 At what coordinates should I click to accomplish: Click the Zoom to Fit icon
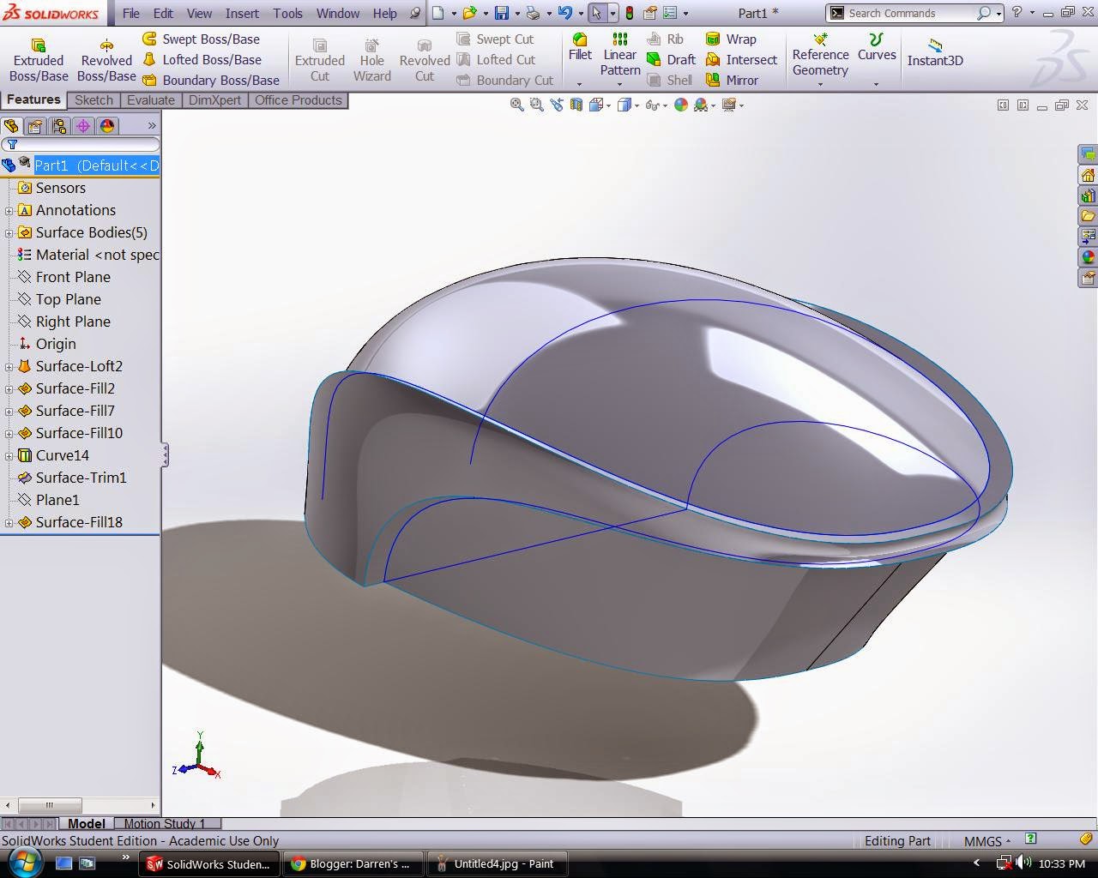[x=517, y=104]
